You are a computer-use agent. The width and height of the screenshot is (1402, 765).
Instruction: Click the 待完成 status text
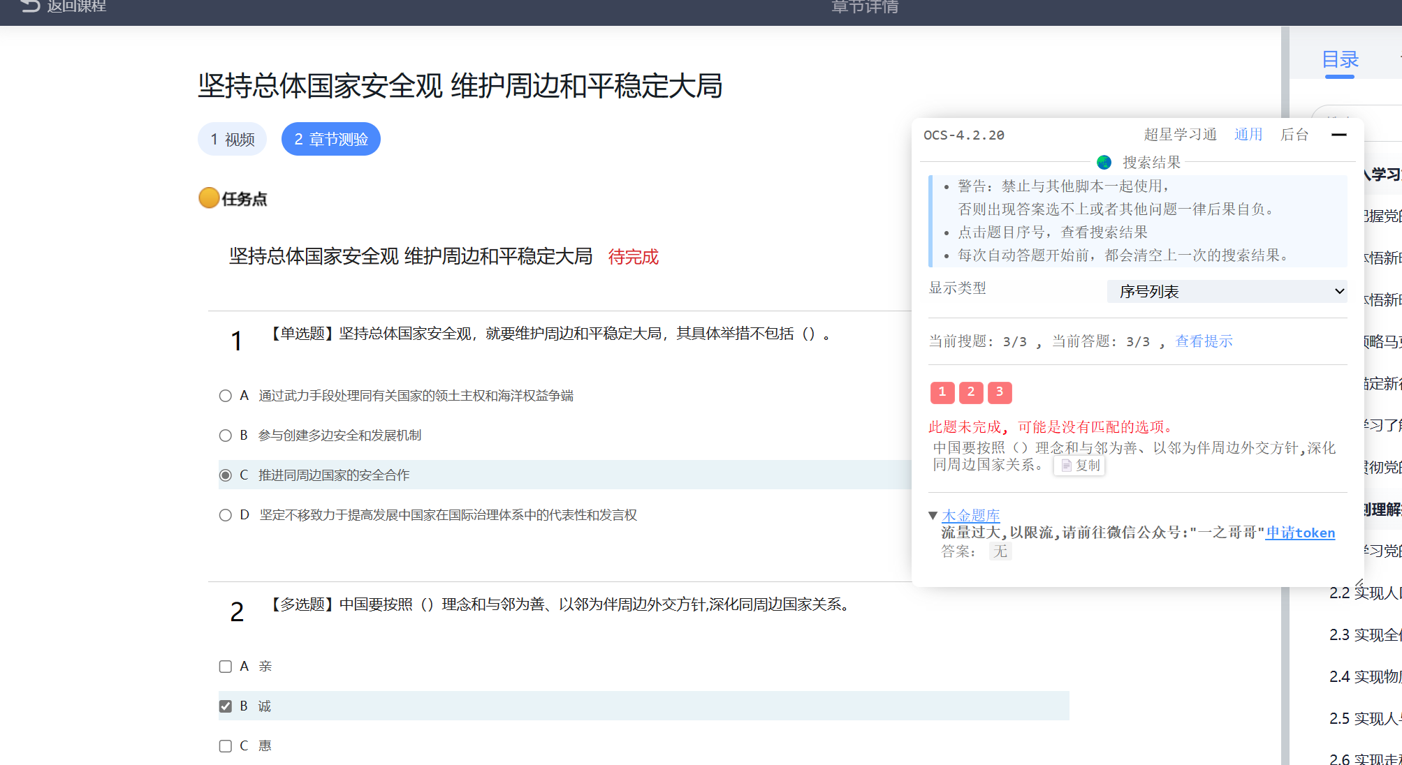tap(633, 257)
